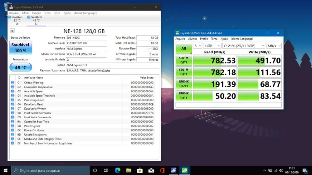Open the notification center icon
Screen dimensions: 312x175
[305, 170]
